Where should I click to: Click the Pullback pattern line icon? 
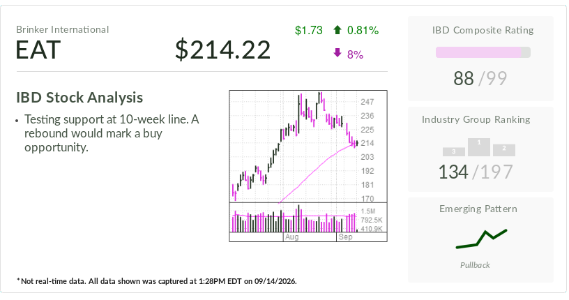coord(481,239)
